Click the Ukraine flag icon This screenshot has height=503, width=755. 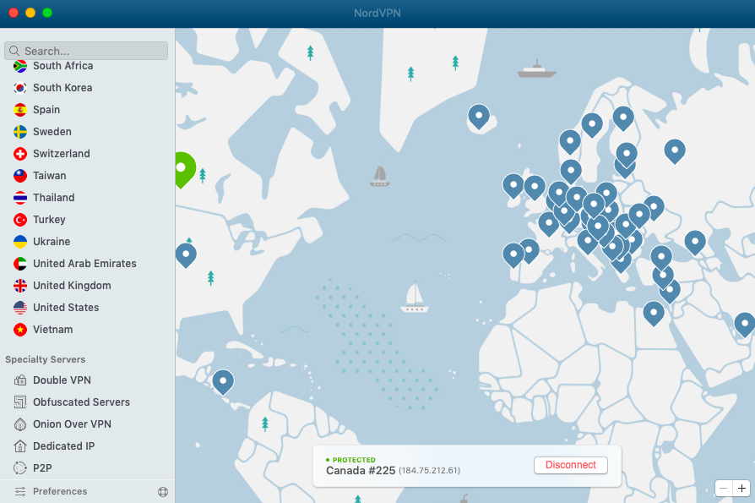click(20, 242)
